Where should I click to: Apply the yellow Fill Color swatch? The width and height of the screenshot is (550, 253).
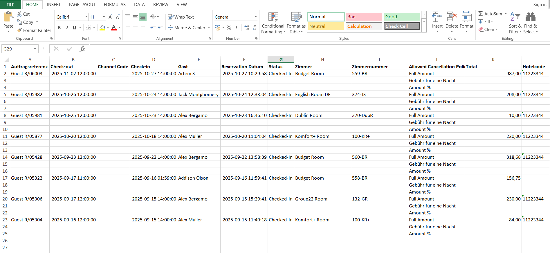coord(102,28)
